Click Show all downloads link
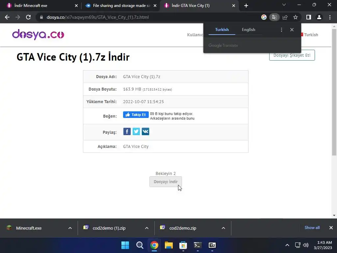The width and height of the screenshot is (337, 253). pyautogui.click(x=312, y=228)
